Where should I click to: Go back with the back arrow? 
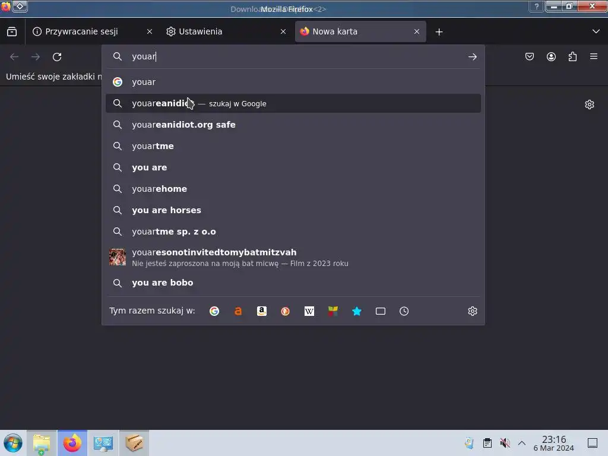click(14, 57)
